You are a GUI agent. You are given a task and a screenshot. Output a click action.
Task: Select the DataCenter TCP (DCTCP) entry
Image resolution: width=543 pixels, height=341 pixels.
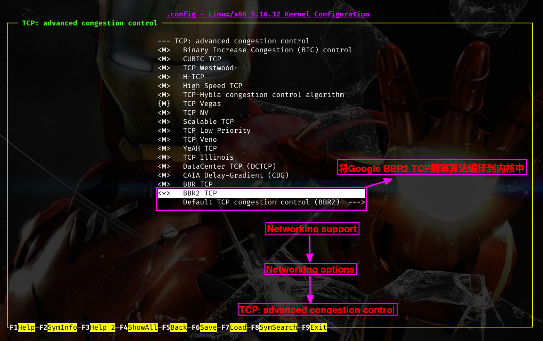[229, 166]
